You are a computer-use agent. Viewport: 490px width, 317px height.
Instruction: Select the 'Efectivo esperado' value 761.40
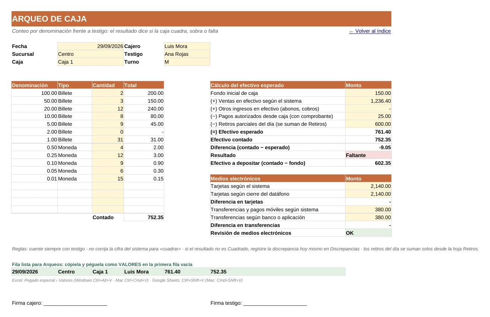(368, 132)
